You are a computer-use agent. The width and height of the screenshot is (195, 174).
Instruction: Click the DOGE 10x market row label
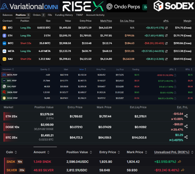point(12,127)
